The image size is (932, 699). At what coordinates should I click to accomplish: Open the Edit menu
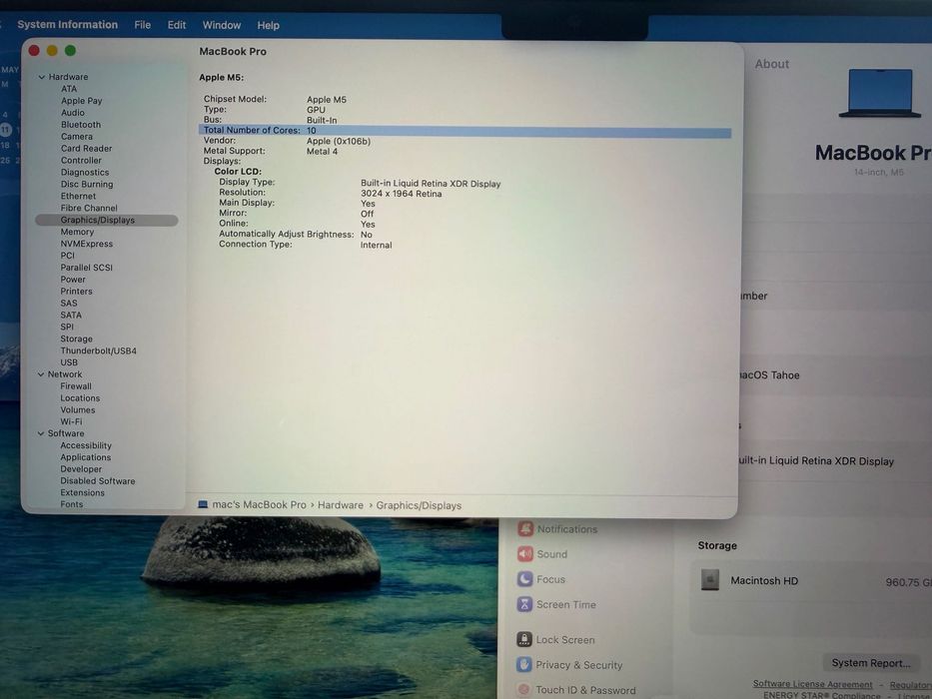[177, 25]
